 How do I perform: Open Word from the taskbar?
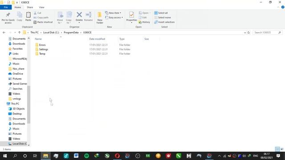click(x=76, y=156)
